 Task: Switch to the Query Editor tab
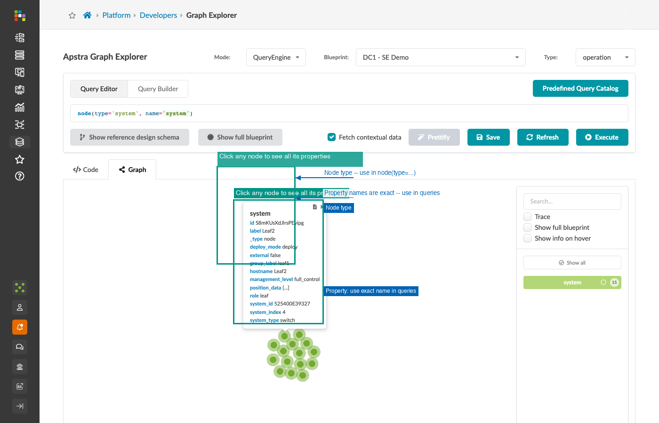(99, 89)
